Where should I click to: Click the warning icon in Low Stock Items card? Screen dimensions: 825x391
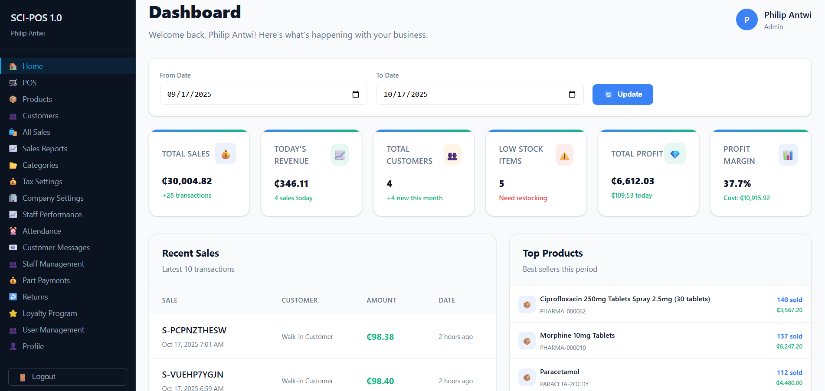564,155
